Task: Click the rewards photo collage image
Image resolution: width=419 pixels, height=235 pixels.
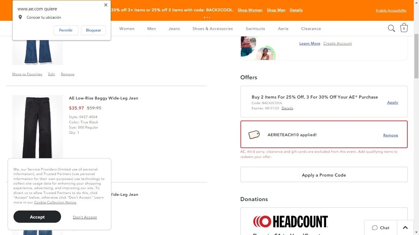Action: 258,48
